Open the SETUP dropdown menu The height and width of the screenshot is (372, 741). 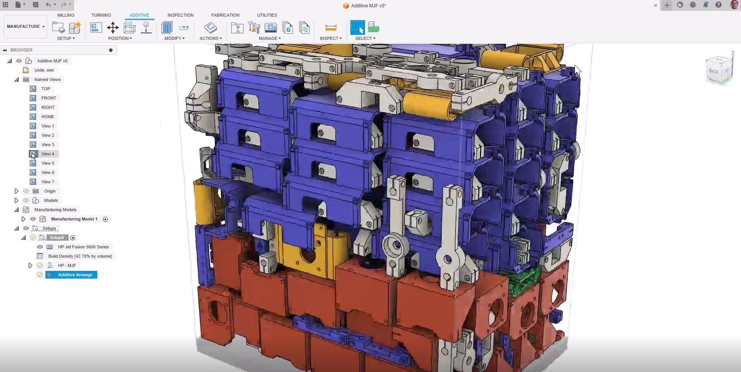click(66, 38)
